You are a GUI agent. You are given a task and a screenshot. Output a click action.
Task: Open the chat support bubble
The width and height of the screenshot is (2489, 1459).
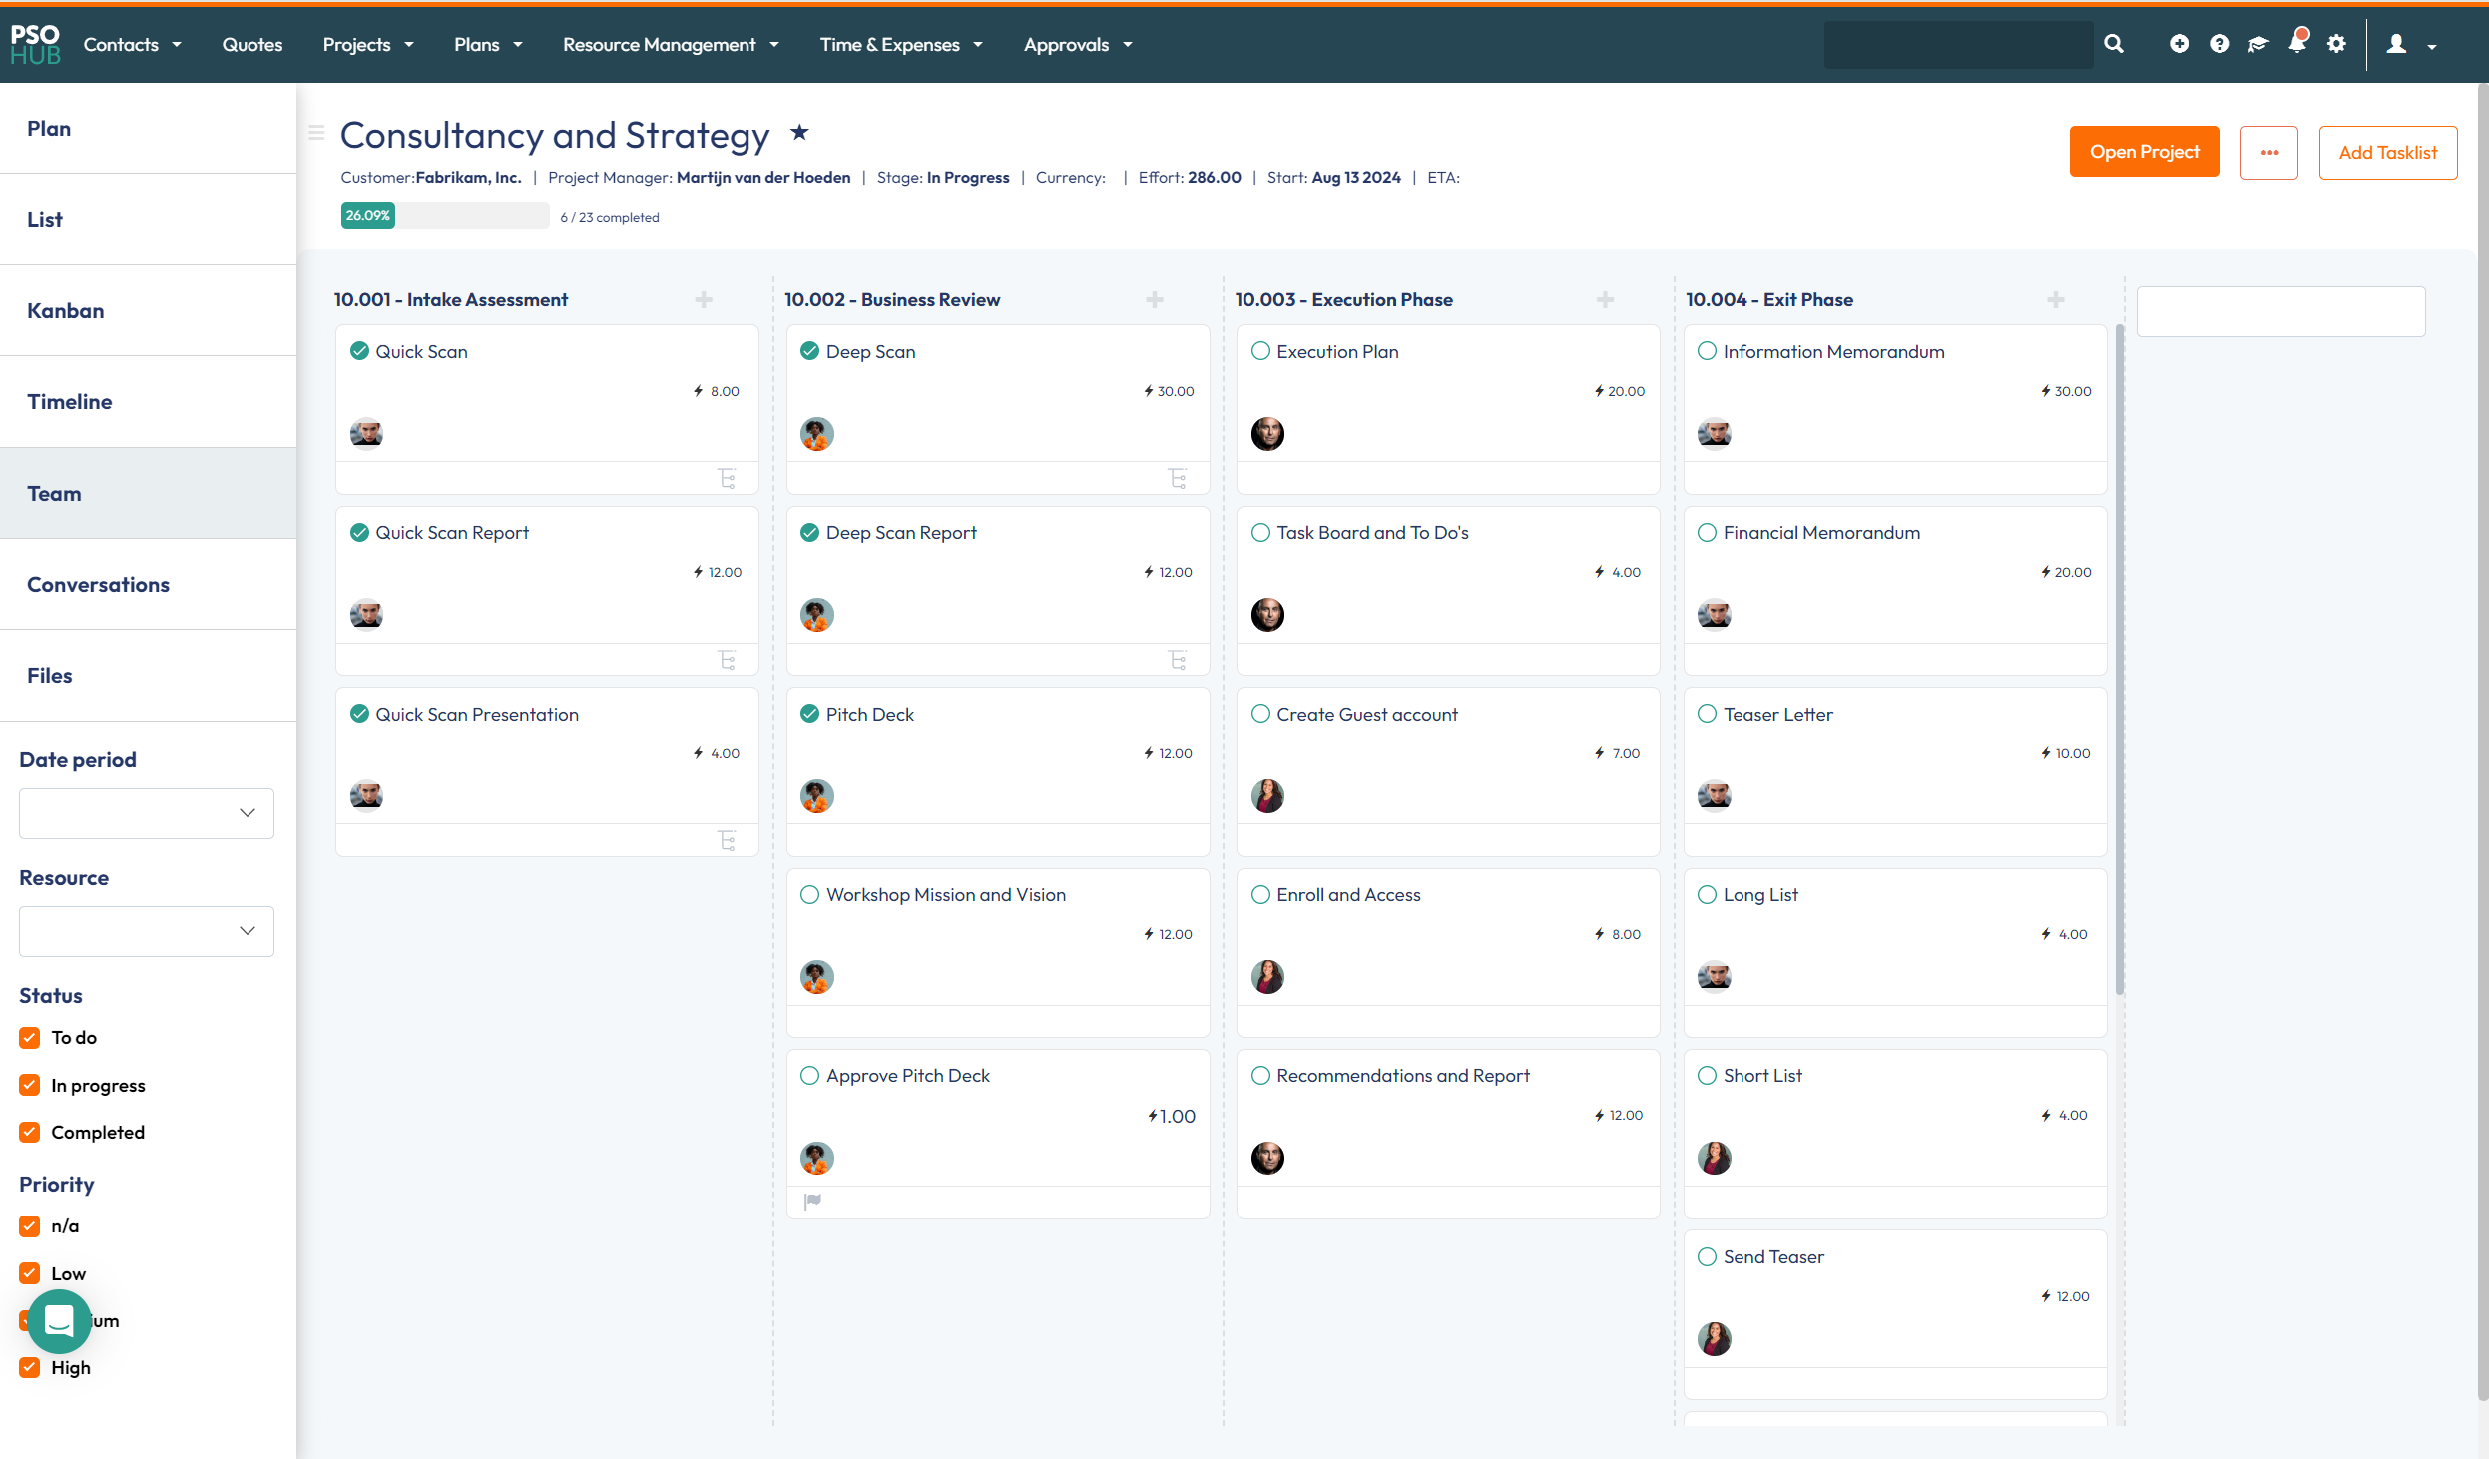click(x=59, y=1321)
